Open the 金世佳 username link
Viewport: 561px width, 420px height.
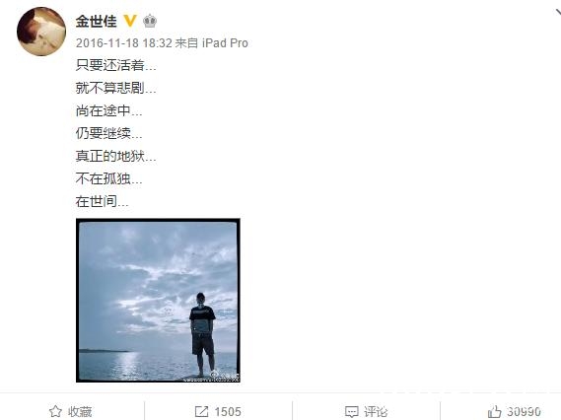click(97, 21)
